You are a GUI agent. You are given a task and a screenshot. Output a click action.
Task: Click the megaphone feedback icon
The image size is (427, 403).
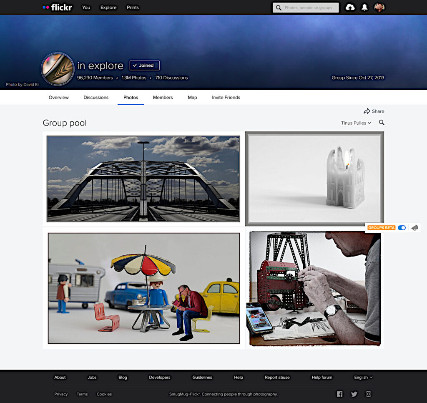414,228
